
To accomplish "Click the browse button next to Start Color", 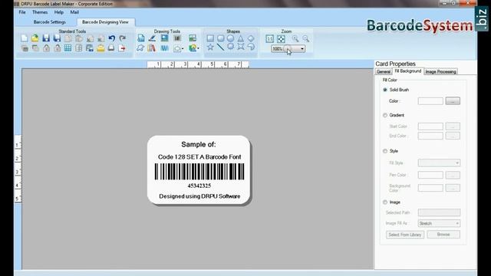I will pyautogui.click(x=453, y=127).
